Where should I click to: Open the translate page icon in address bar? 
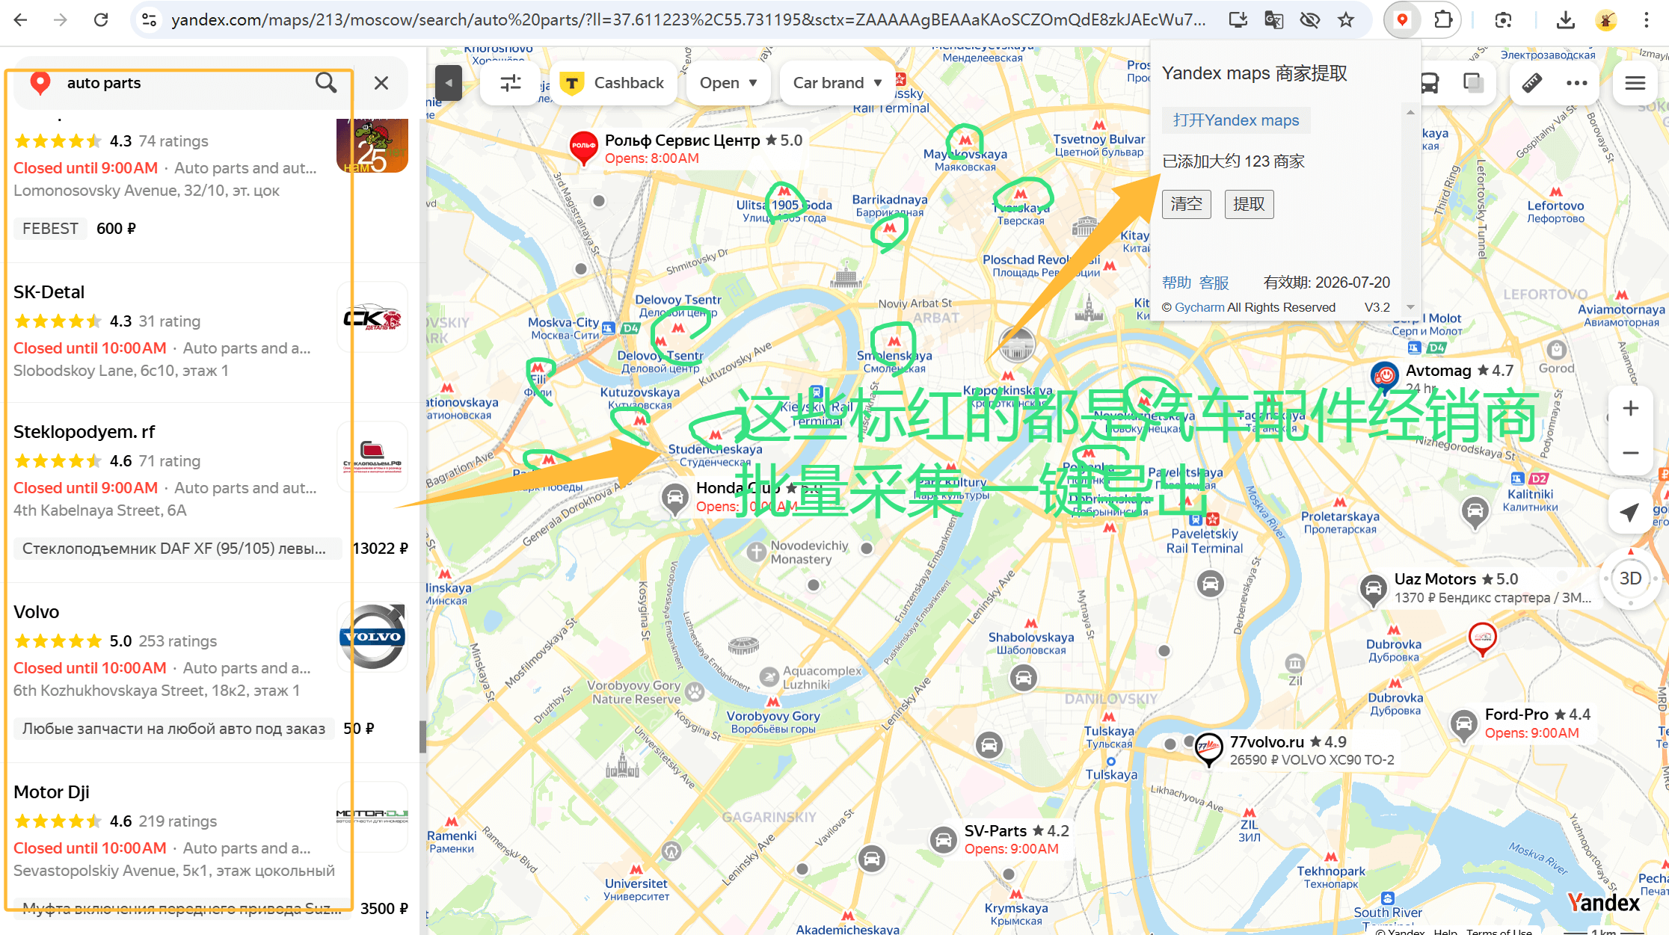pos(1273,20)
